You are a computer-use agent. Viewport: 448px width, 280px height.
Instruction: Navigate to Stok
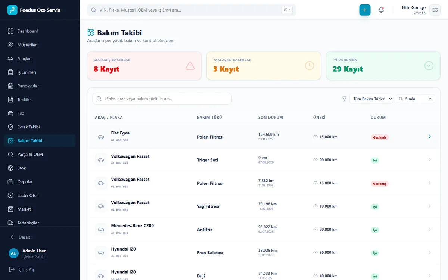point(40,168)
